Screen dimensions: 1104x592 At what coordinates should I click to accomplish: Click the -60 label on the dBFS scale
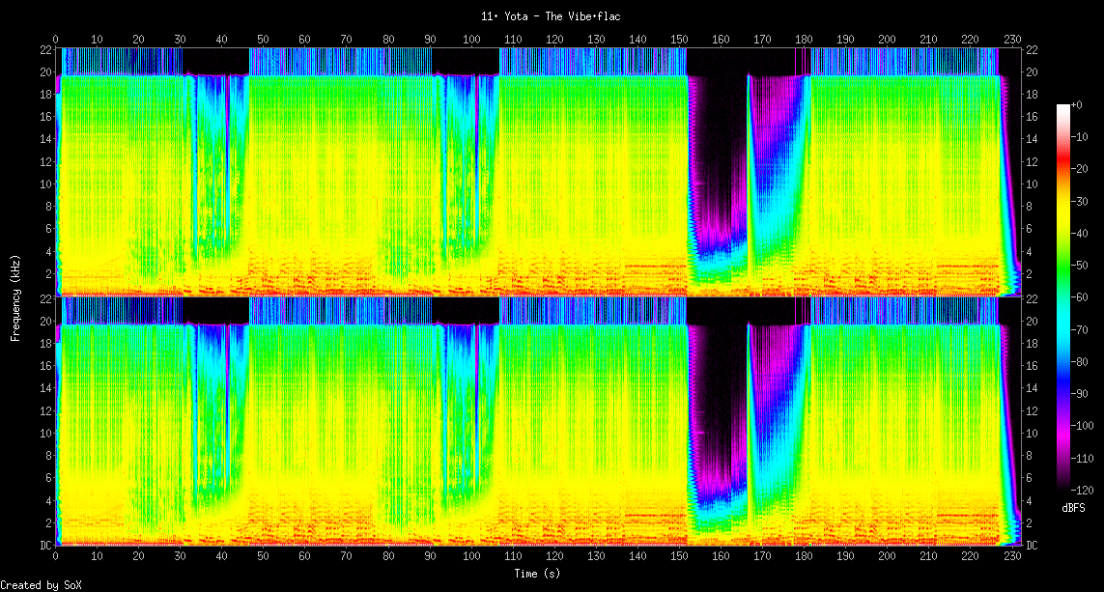tap(1080, 296)
